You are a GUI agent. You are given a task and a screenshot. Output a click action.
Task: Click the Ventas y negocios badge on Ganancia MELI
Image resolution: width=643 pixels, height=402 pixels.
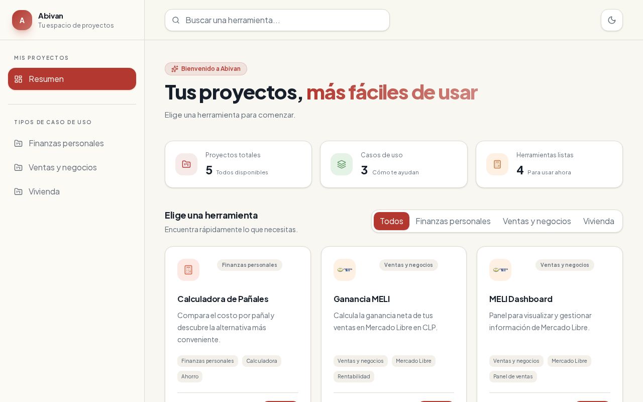(408, 265)
